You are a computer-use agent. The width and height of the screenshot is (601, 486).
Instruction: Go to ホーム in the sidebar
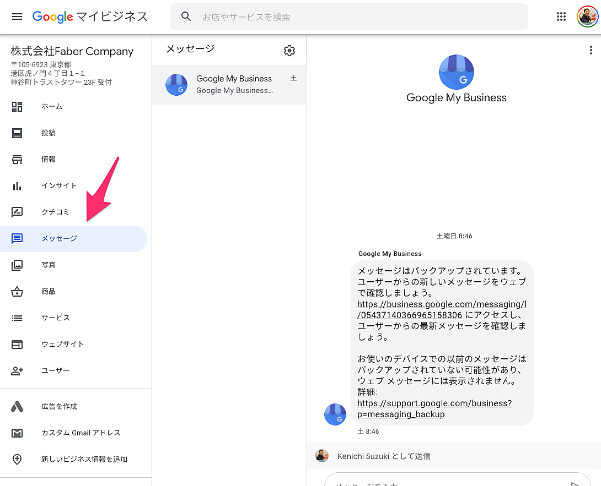[x=73, y=106]
